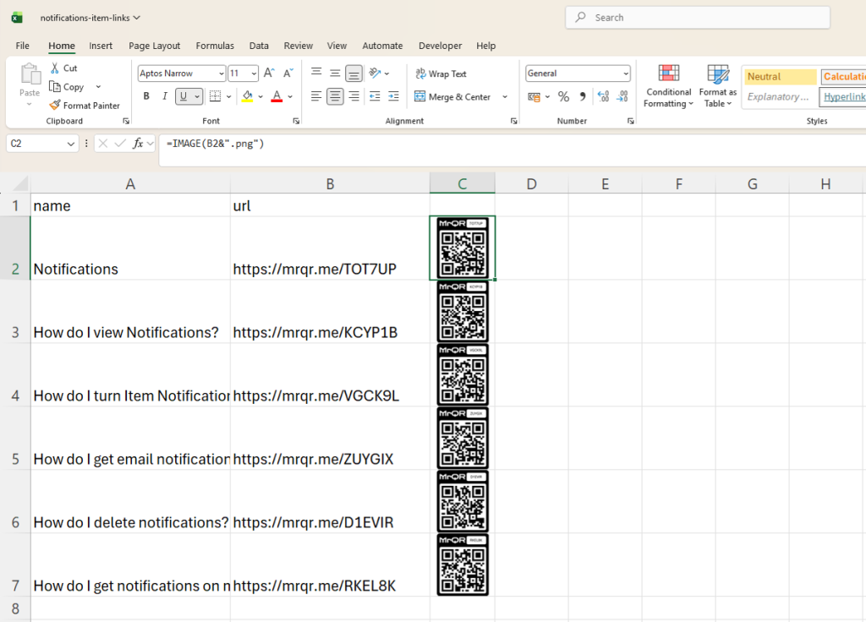Click Increase Indent icon

pos(393,96)
